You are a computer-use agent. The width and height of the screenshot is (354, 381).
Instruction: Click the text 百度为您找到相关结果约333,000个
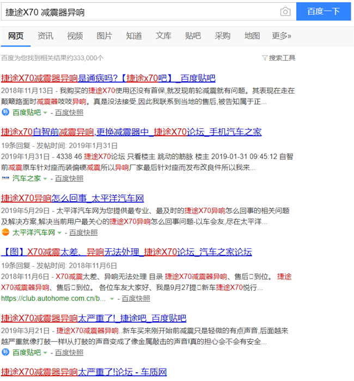52,58
